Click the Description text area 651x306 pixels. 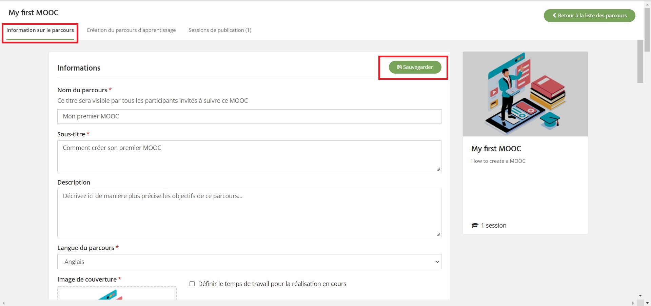point(249,213)
